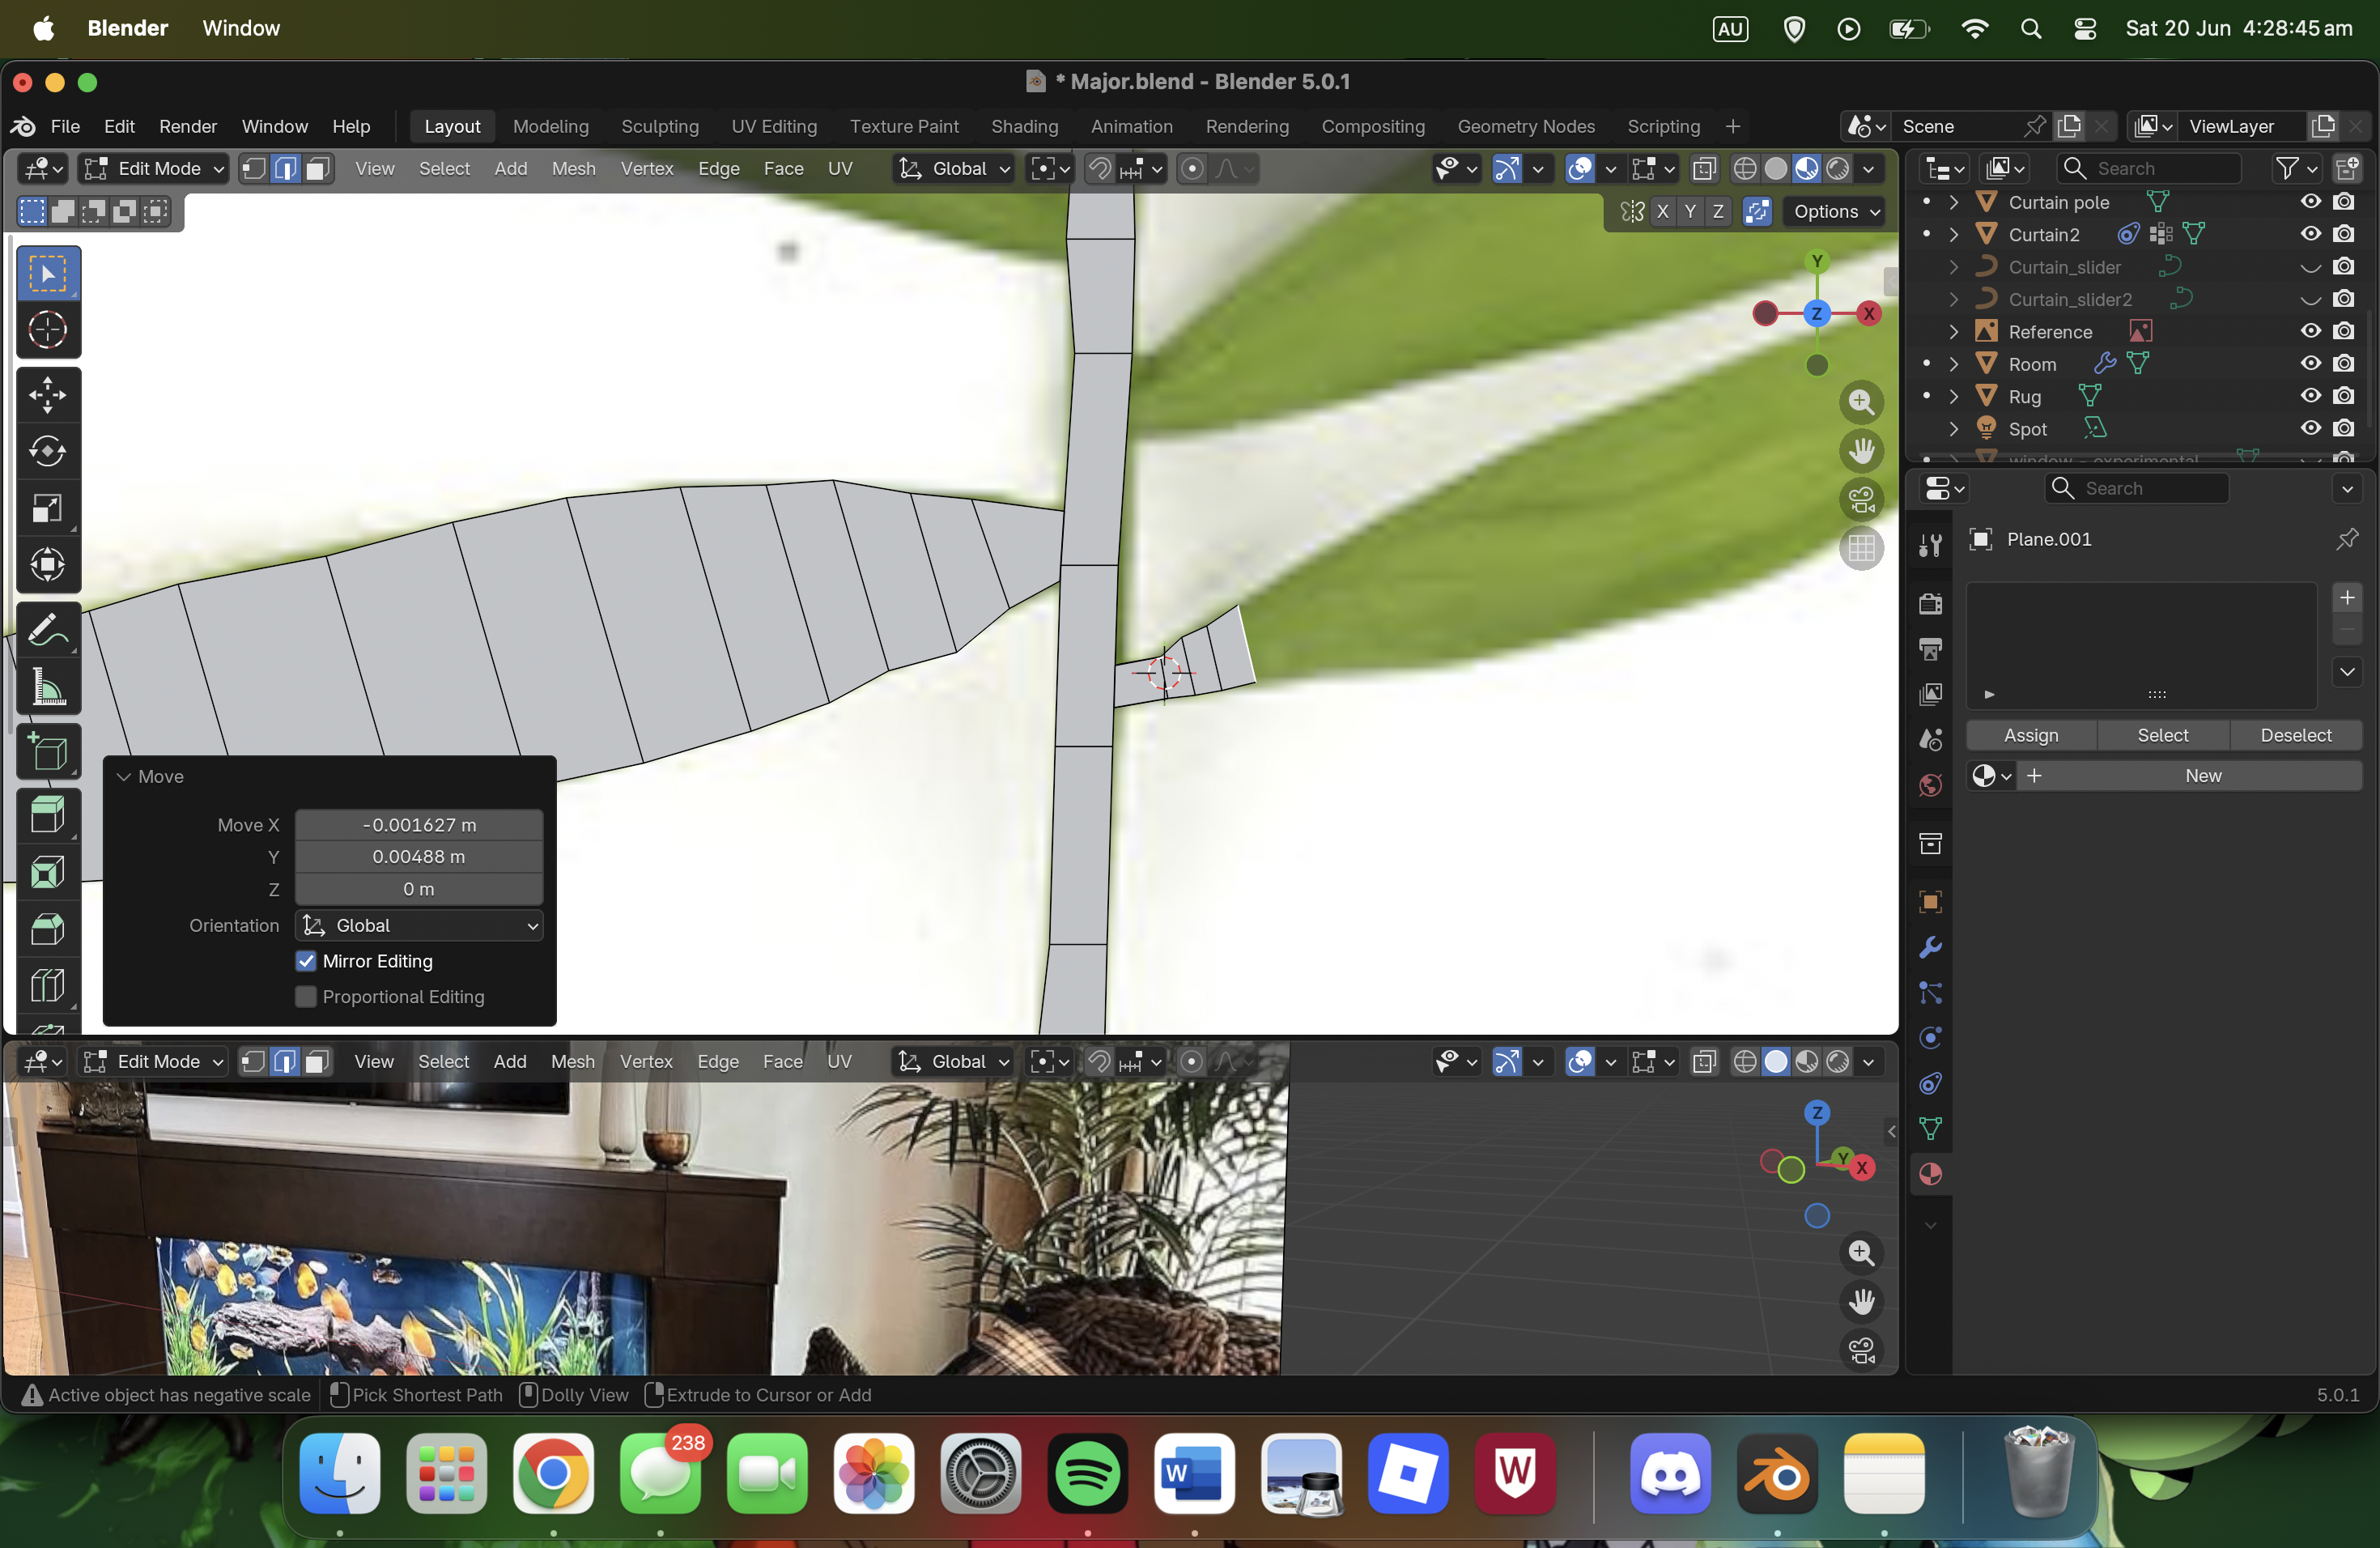
Task: Select the Loop Cut tool
Action: (x=48, y=986)
